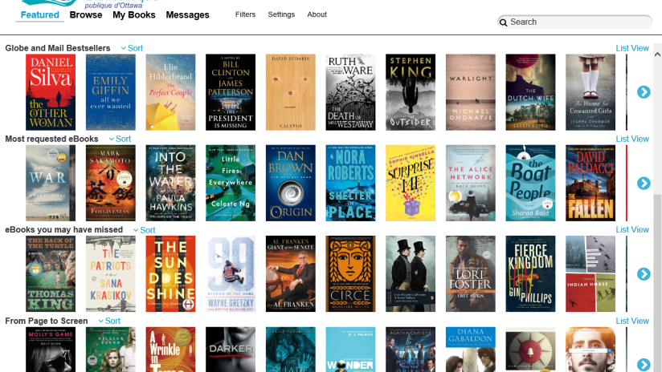The width and height of the screenshot is (662, 372).
Task: Click the search magnifier icon
Action: [x=503, y=22]
